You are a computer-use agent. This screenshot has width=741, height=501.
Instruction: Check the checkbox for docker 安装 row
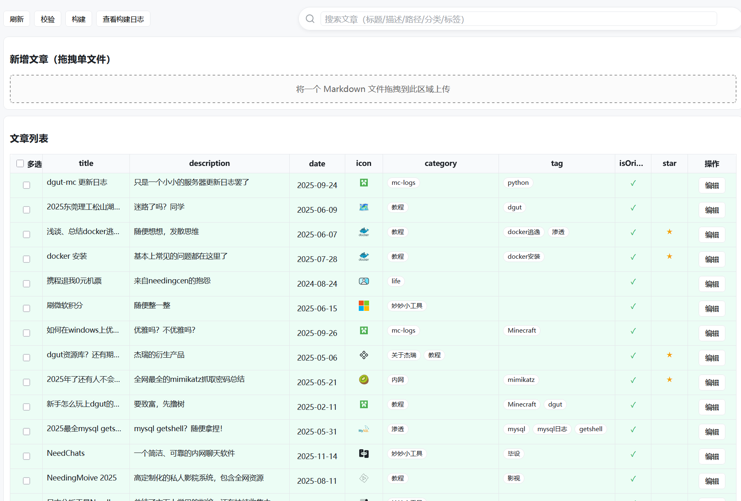pyautogui.click(x=26, y=259)
